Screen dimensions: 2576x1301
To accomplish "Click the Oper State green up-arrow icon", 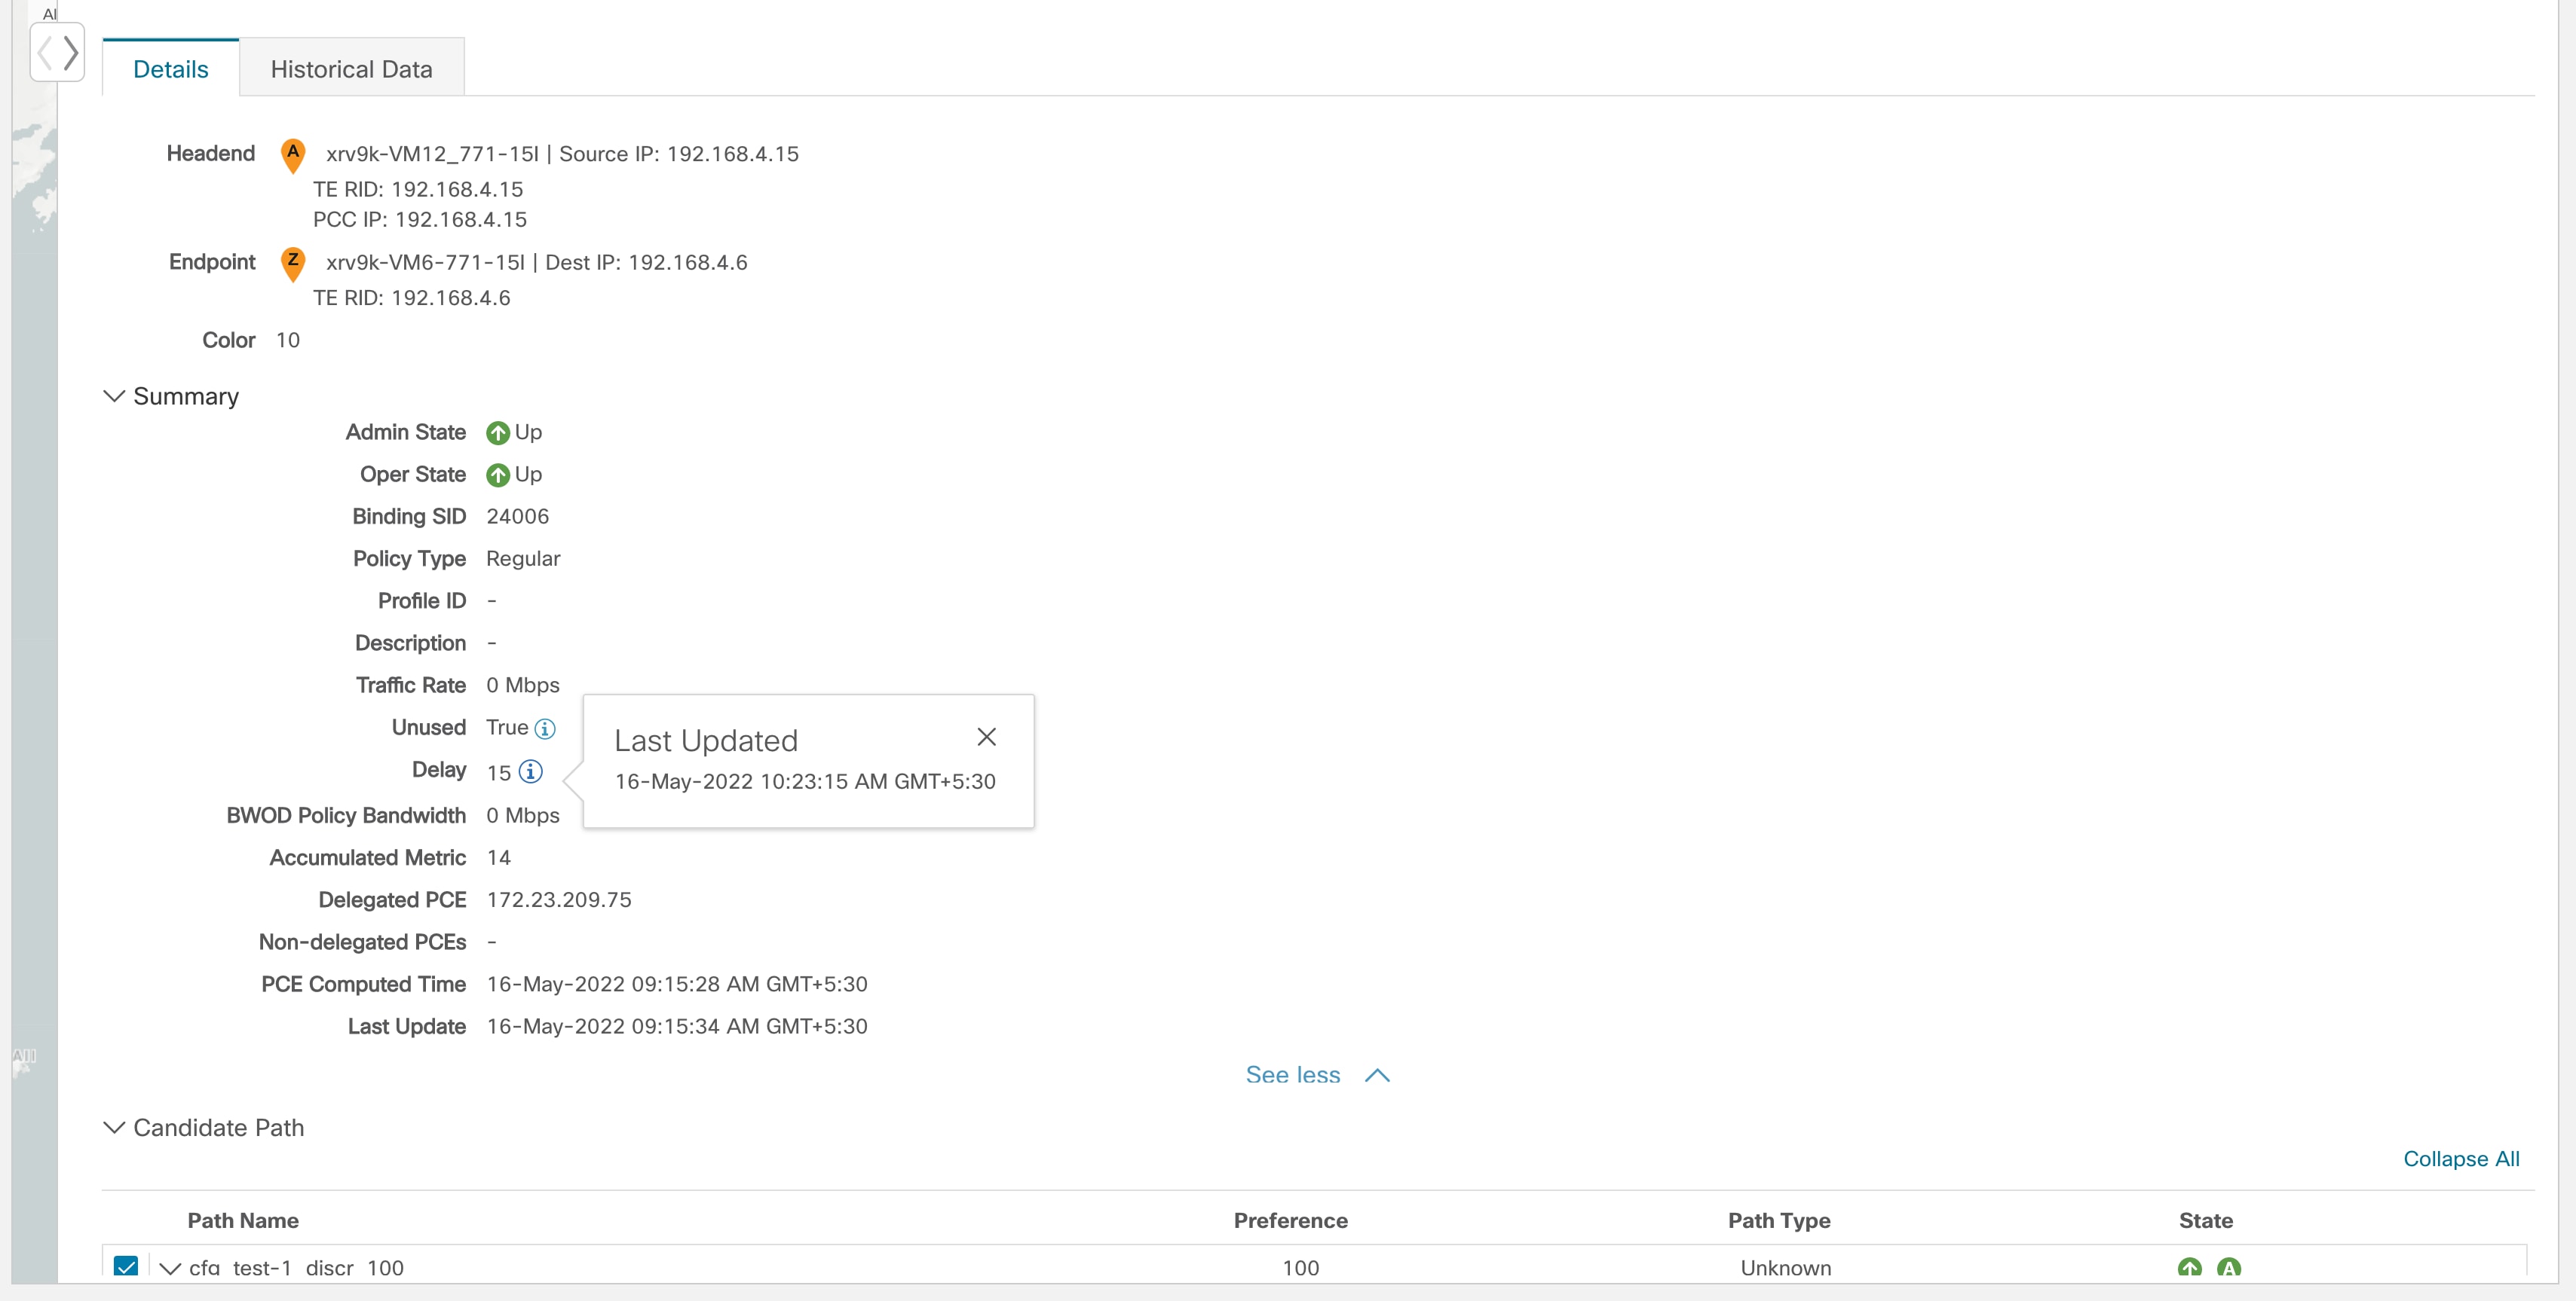I will [499, 475].
